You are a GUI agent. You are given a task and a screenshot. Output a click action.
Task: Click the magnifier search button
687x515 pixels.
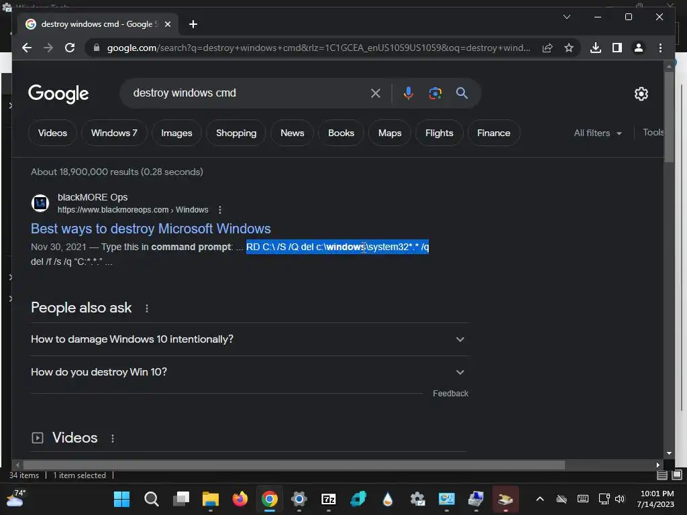click(462, 93)
